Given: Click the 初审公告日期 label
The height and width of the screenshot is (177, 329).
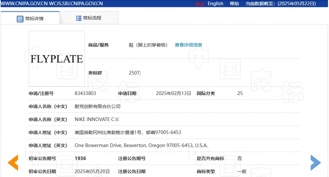Looking at the screenshot, I should pos(42,171).
